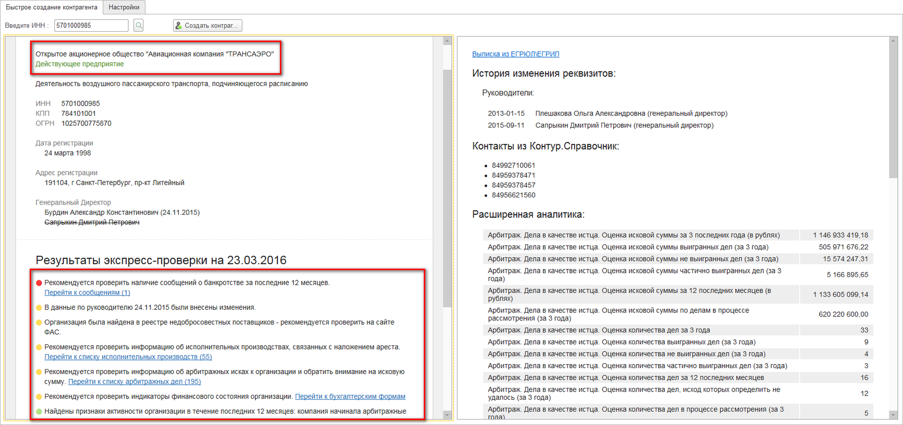The width and height of the screenshot is (903, 425).
Task: Click the analytics value 505 971 676,22
Action: 843,247
